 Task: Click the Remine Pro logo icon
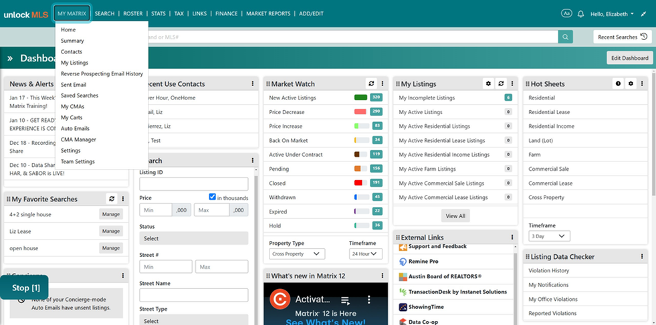coord(403,262)
